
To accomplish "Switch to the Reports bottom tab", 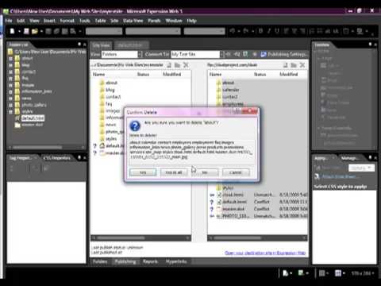I will [x=150, y=261].
